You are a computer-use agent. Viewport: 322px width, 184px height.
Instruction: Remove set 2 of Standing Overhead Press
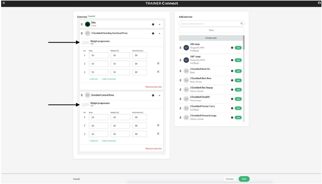[158, 64]
